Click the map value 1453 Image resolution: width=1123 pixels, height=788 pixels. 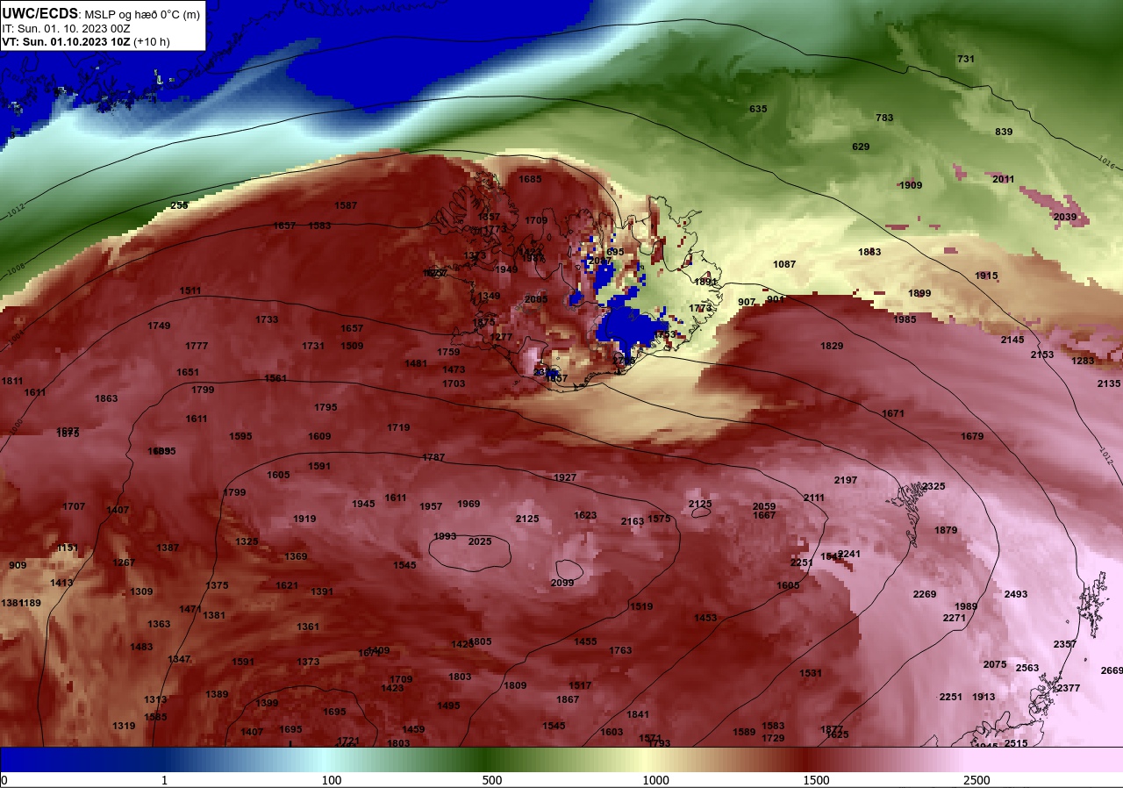click(705, 618)
